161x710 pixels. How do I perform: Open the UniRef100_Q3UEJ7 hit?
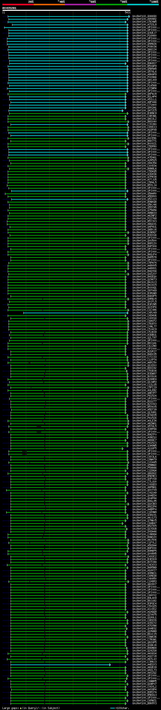(x=144, y=33)
